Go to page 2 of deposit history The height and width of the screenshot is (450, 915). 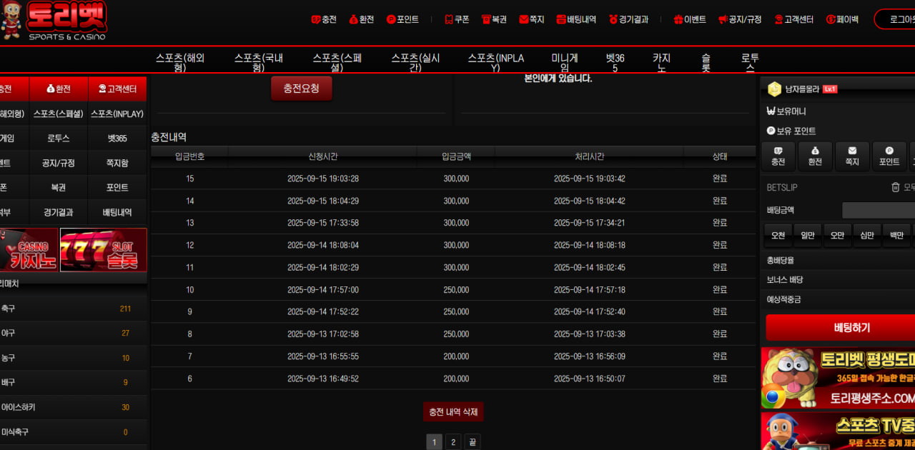pos(453,442)
